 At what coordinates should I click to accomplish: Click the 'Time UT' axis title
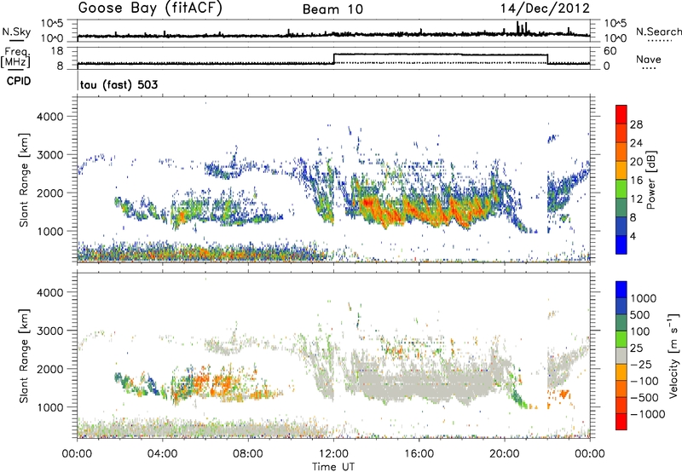(333, 467)
